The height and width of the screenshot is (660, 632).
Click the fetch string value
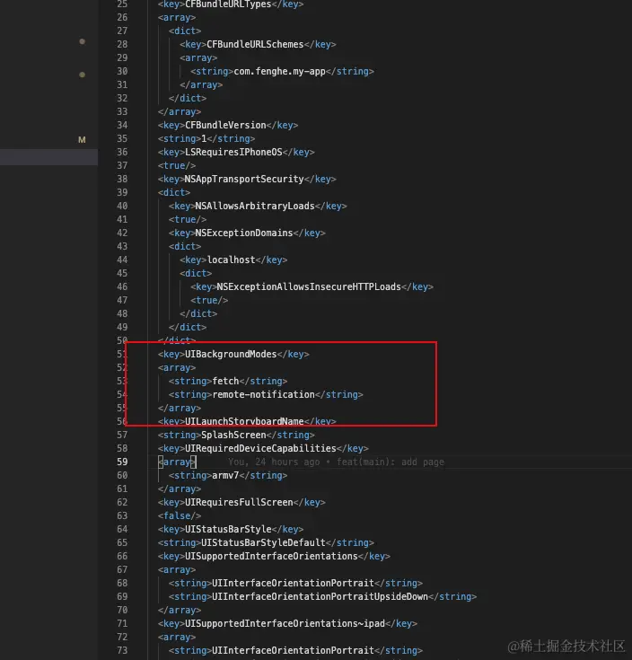225,381
